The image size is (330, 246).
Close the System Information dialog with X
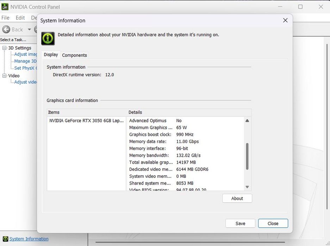pos(285,20)
